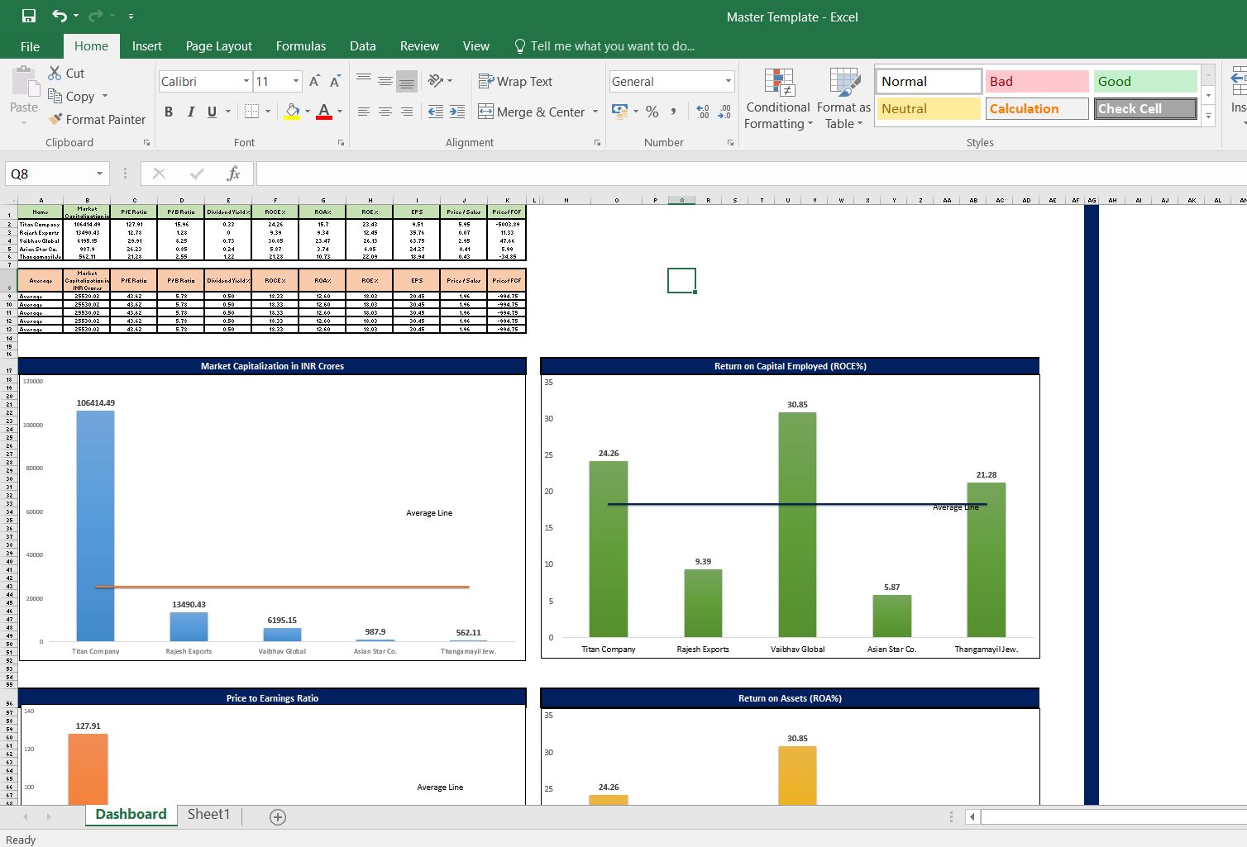Open Alignment settings dialog launcher

click(x=597, y=143)
